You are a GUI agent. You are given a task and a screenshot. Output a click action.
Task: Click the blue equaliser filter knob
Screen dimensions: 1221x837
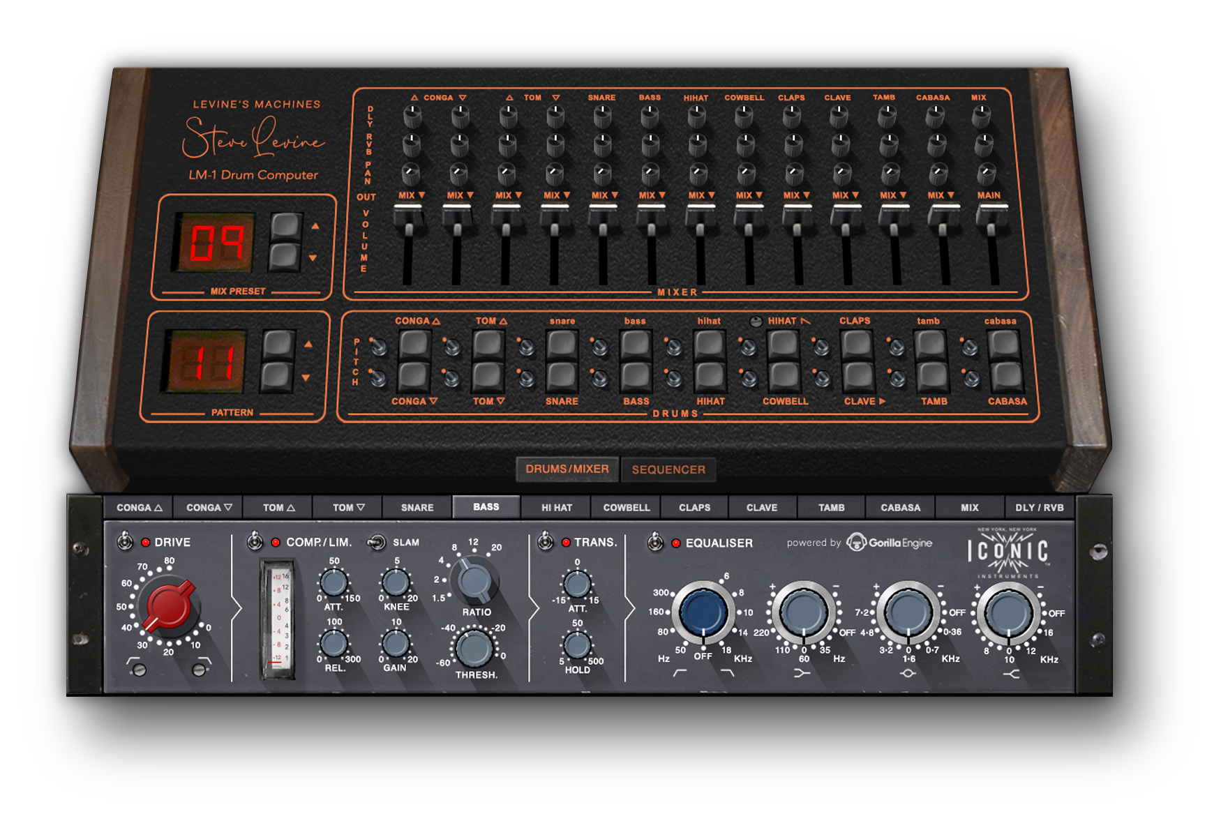703,612
